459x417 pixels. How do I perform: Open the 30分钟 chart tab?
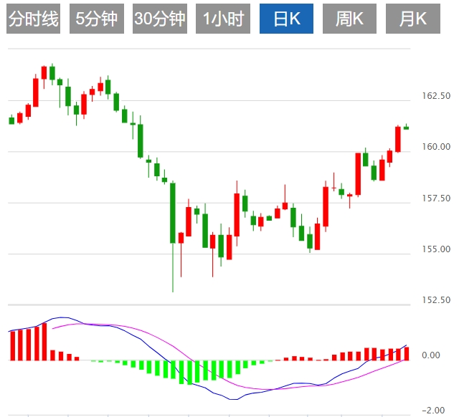(x=159, y=19)
